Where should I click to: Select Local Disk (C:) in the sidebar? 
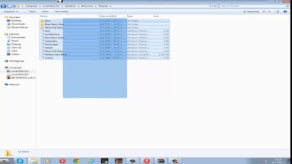[x=20, y=71]
